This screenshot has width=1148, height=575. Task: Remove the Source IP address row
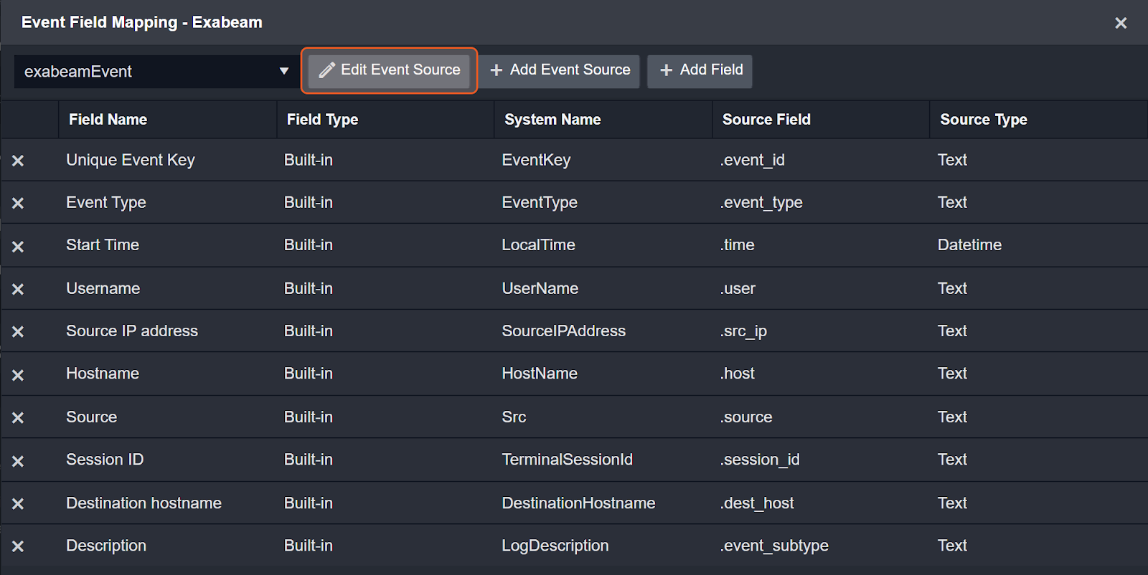pyautogui.click(x=18, y=331)
